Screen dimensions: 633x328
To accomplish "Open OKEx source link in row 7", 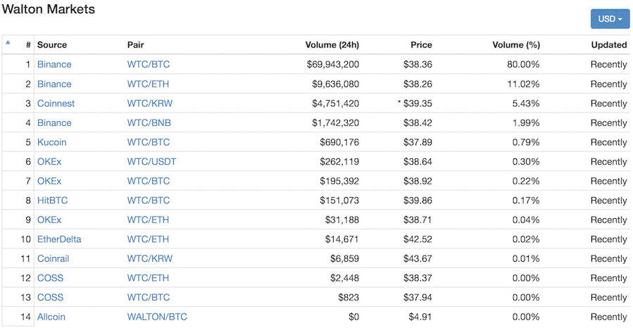I will (49, 181).
